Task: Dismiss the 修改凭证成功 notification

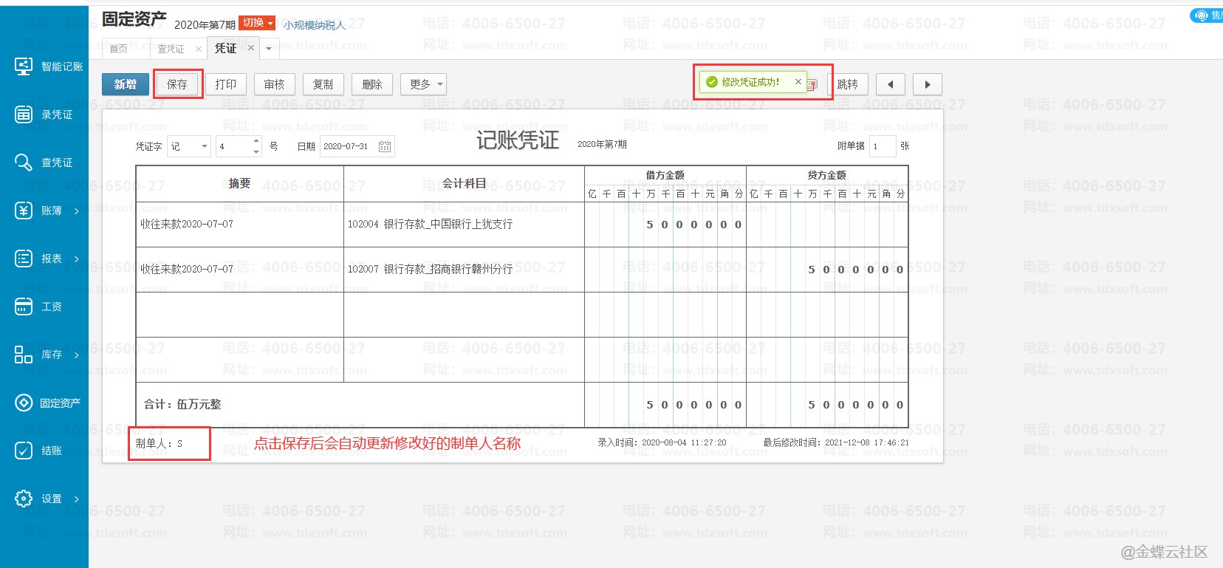Action: (798, 82)
